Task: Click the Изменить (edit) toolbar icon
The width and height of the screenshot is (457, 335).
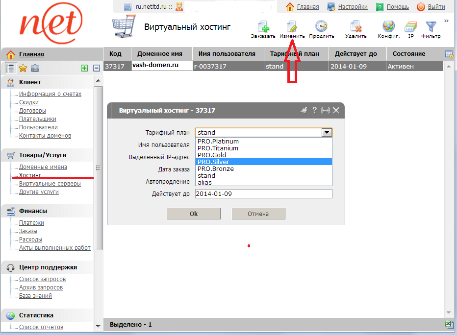Action: coord(292,27)
